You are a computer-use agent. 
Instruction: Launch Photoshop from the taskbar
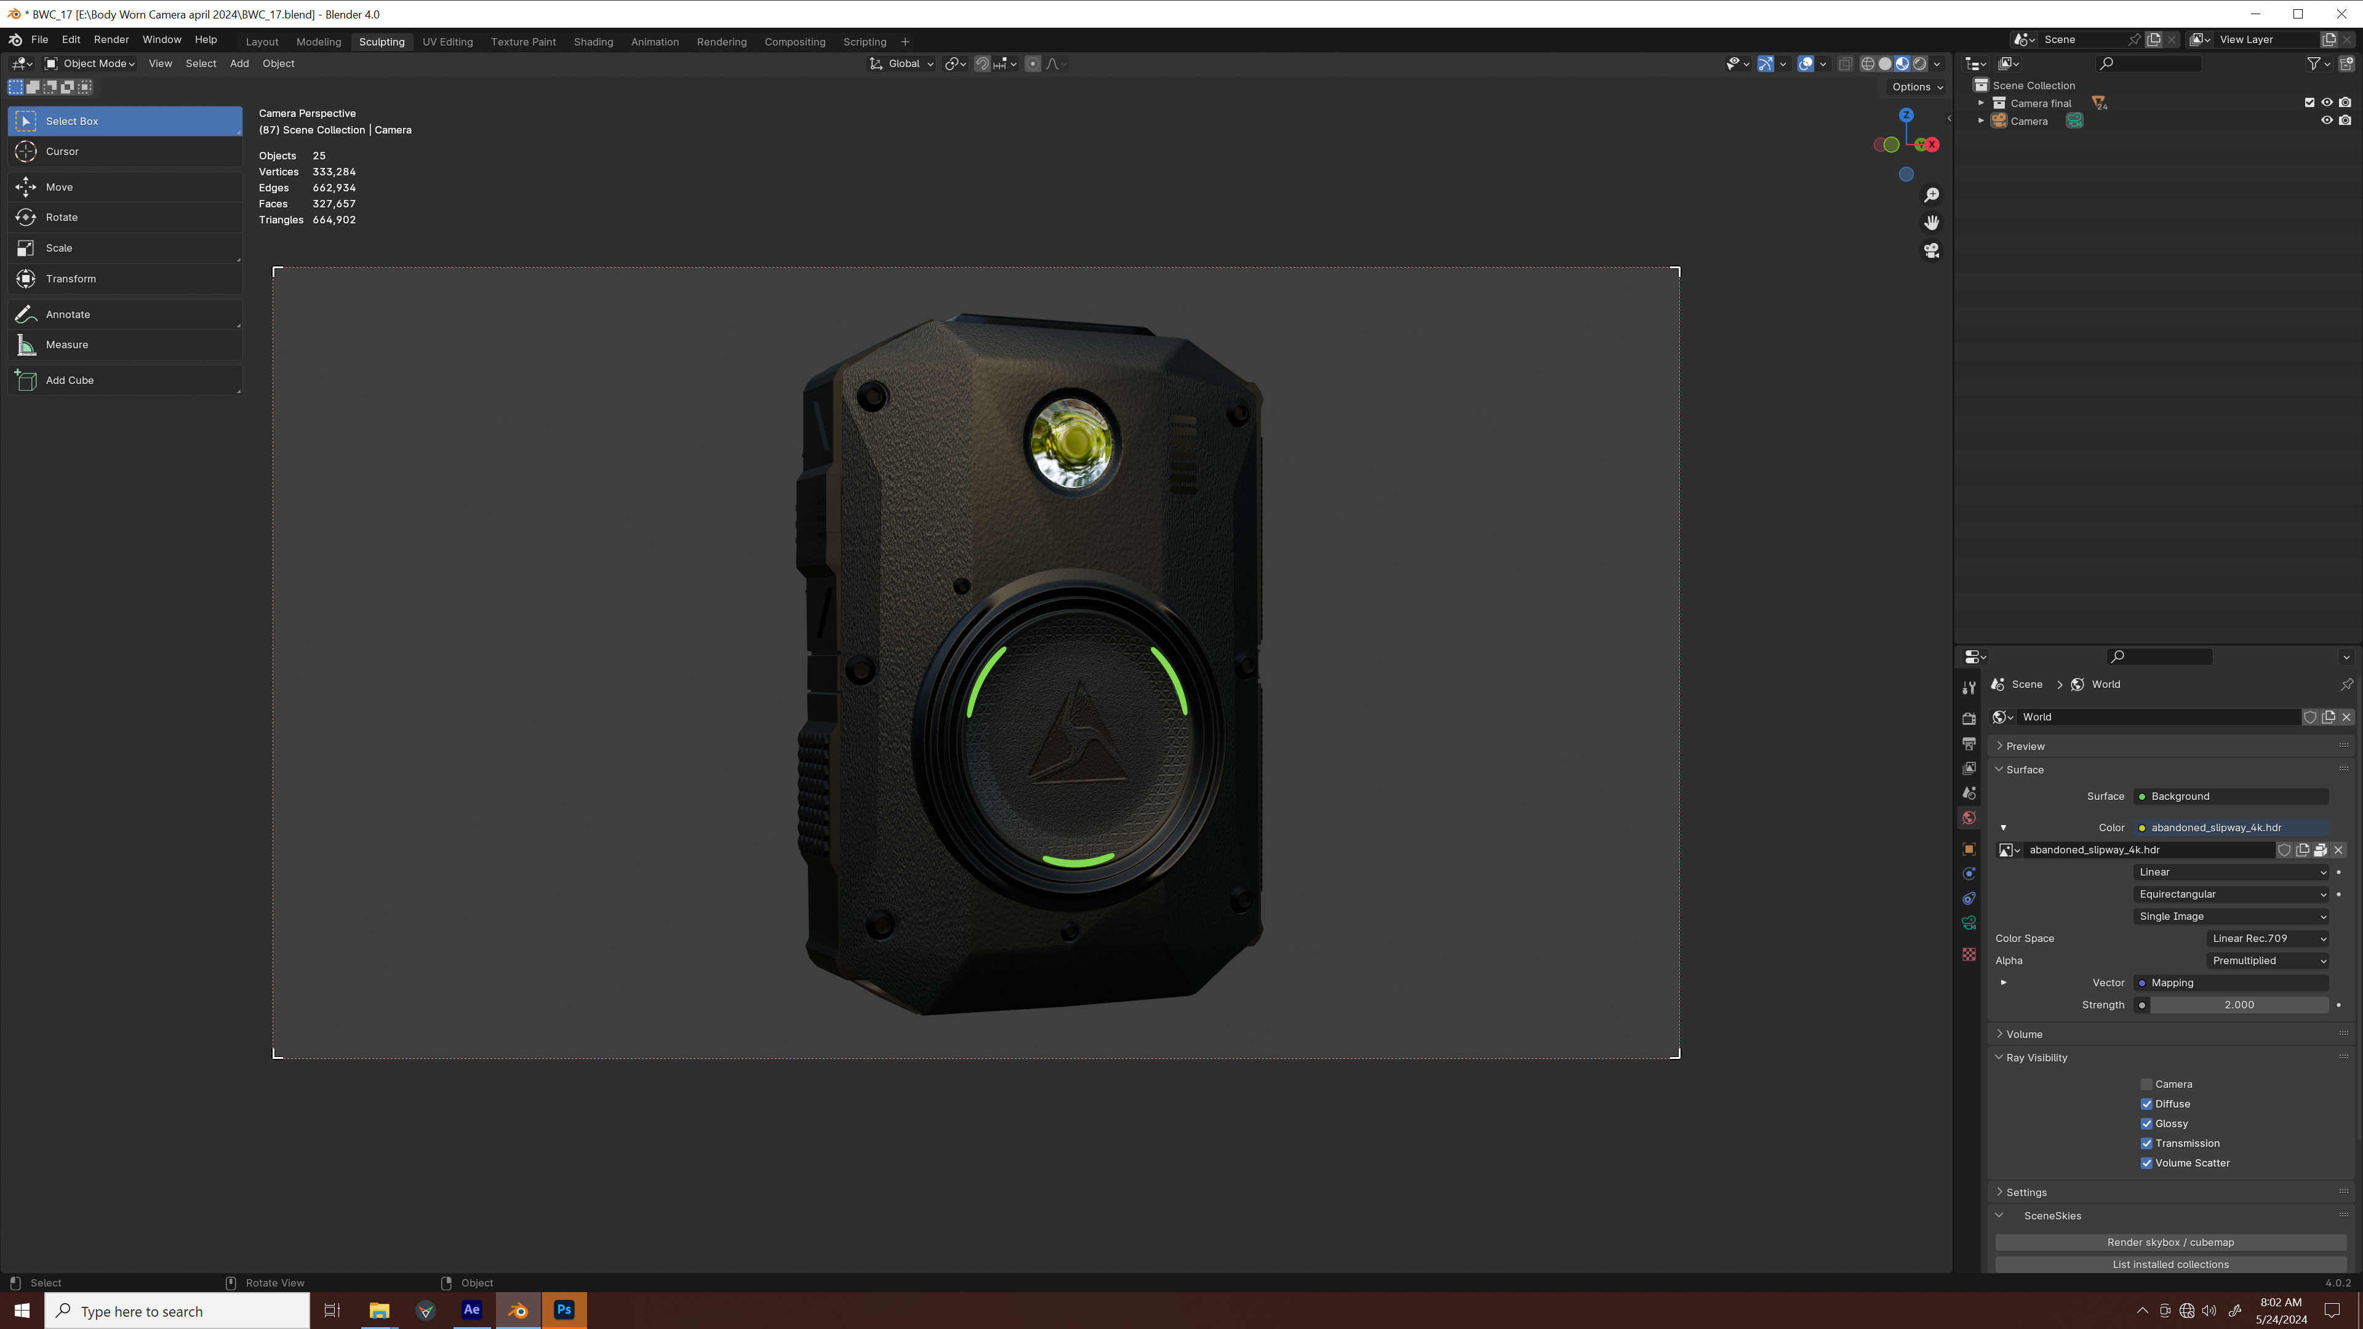[x=564, y=1310]
